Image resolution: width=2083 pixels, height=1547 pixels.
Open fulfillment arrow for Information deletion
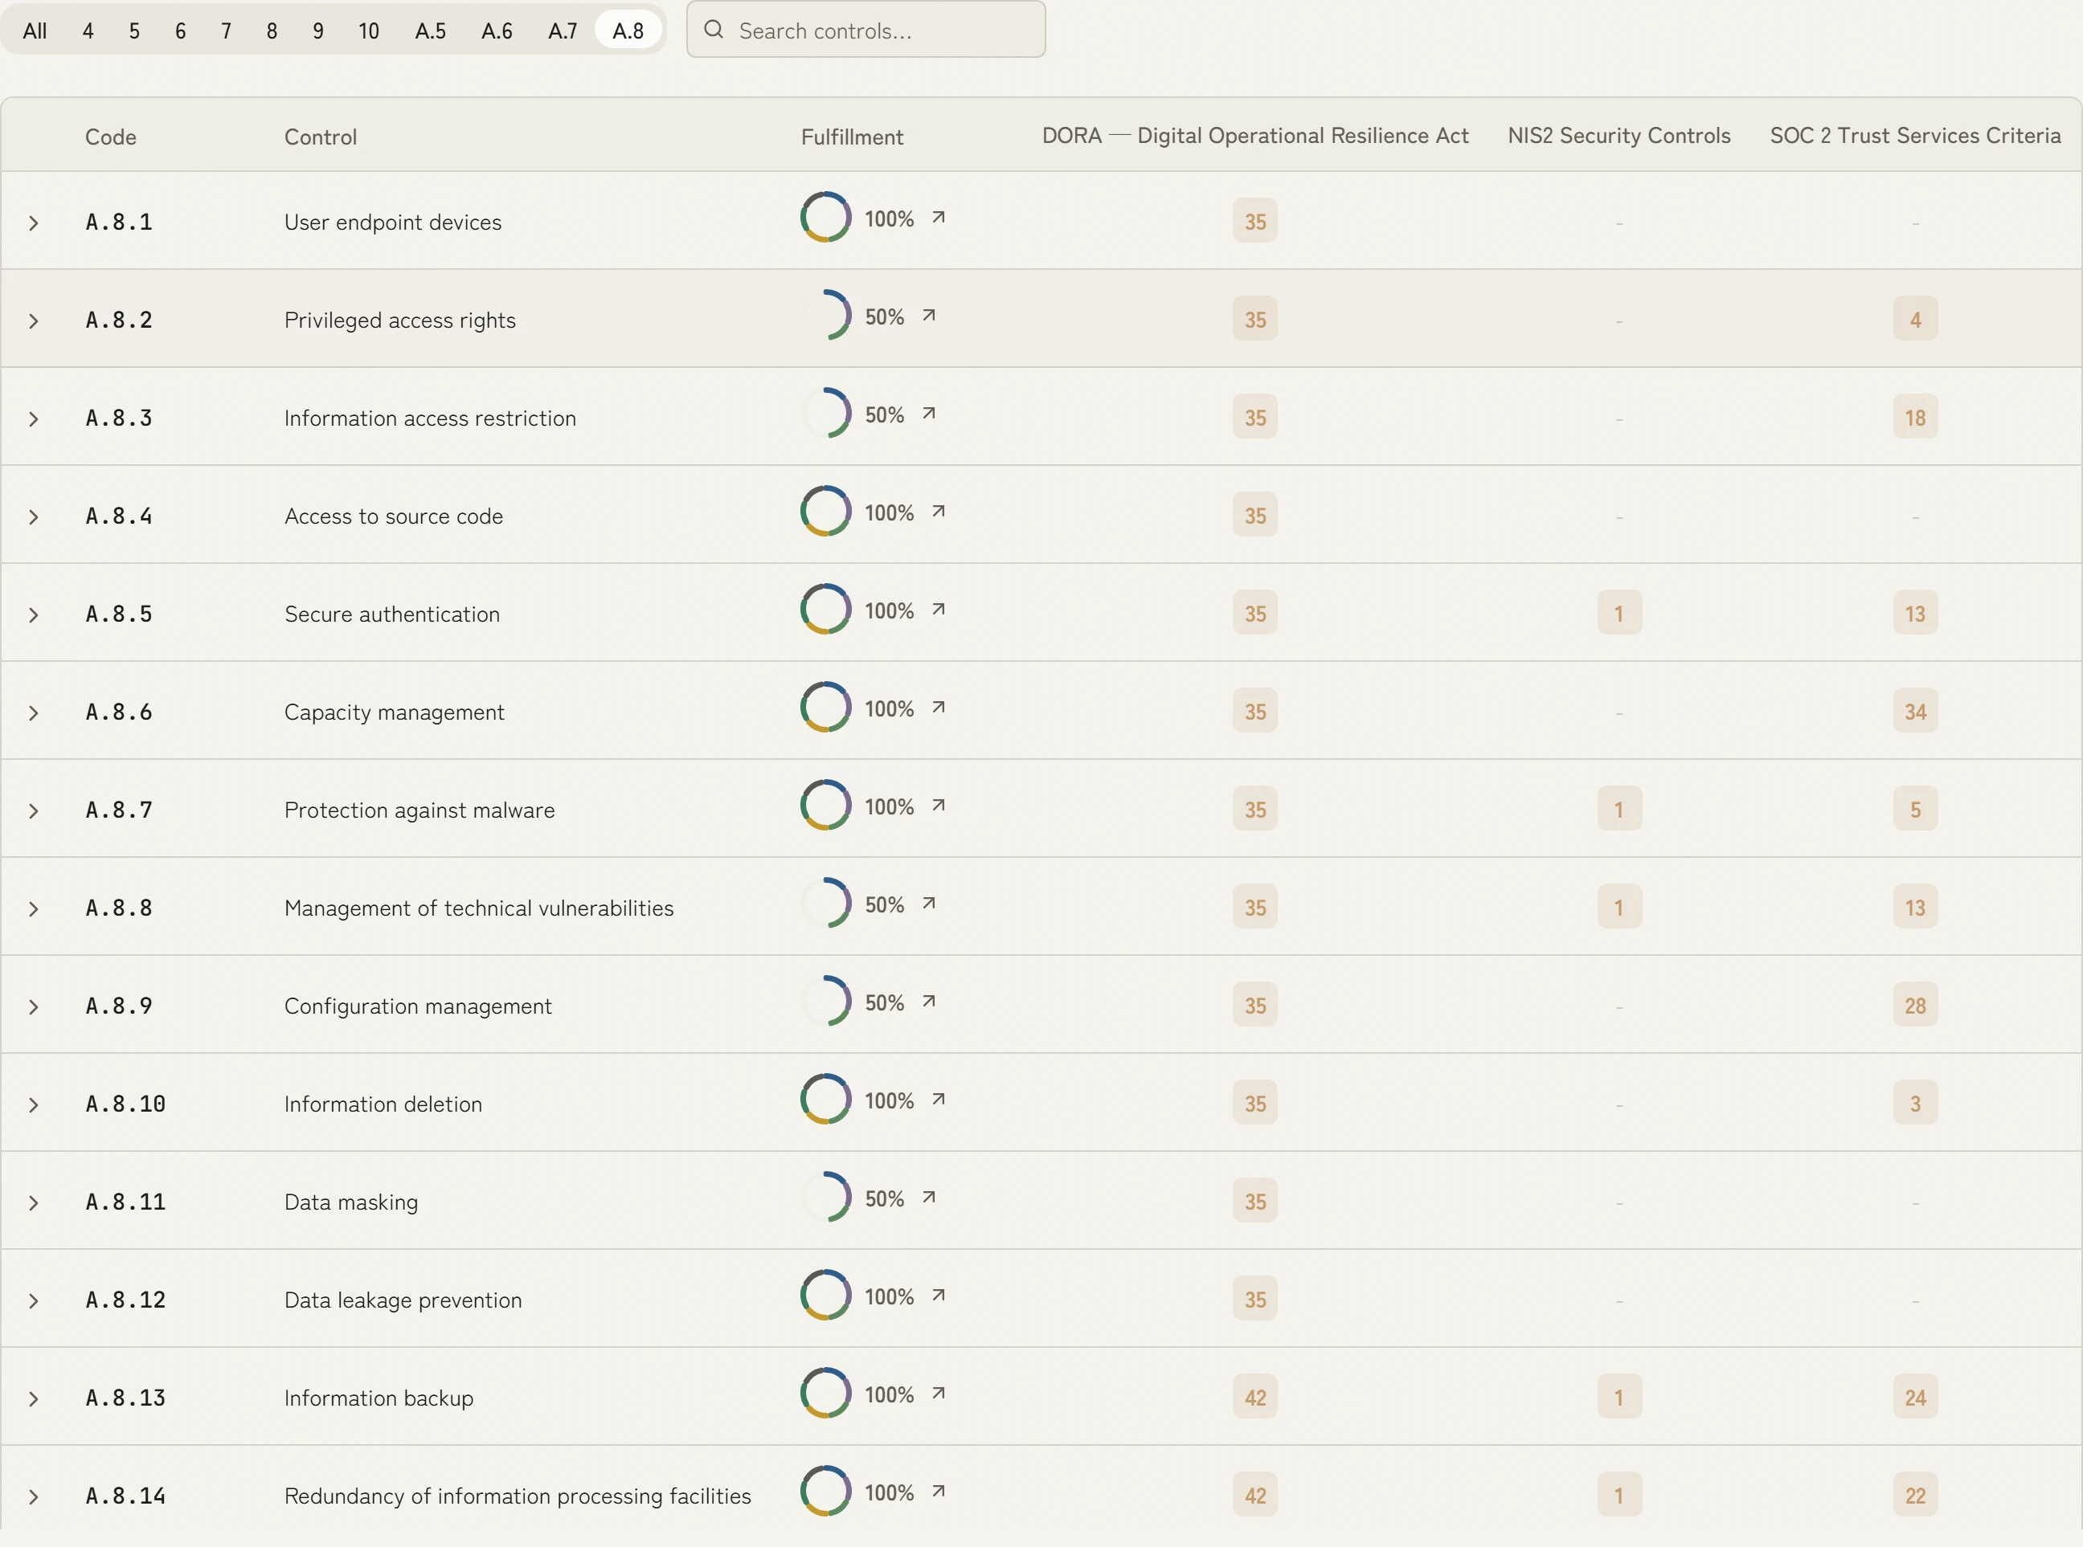coord(938,1100)
